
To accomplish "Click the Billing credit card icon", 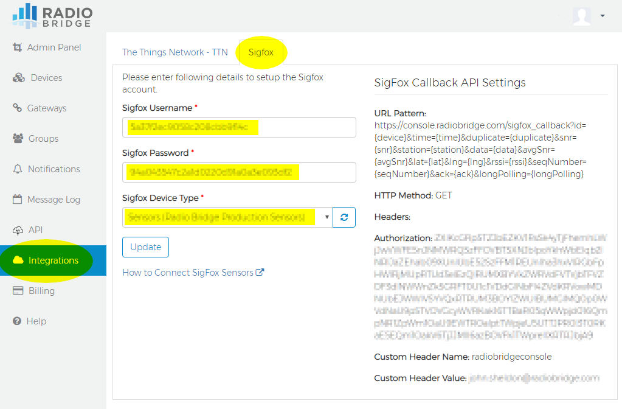I will pos(18,291).
